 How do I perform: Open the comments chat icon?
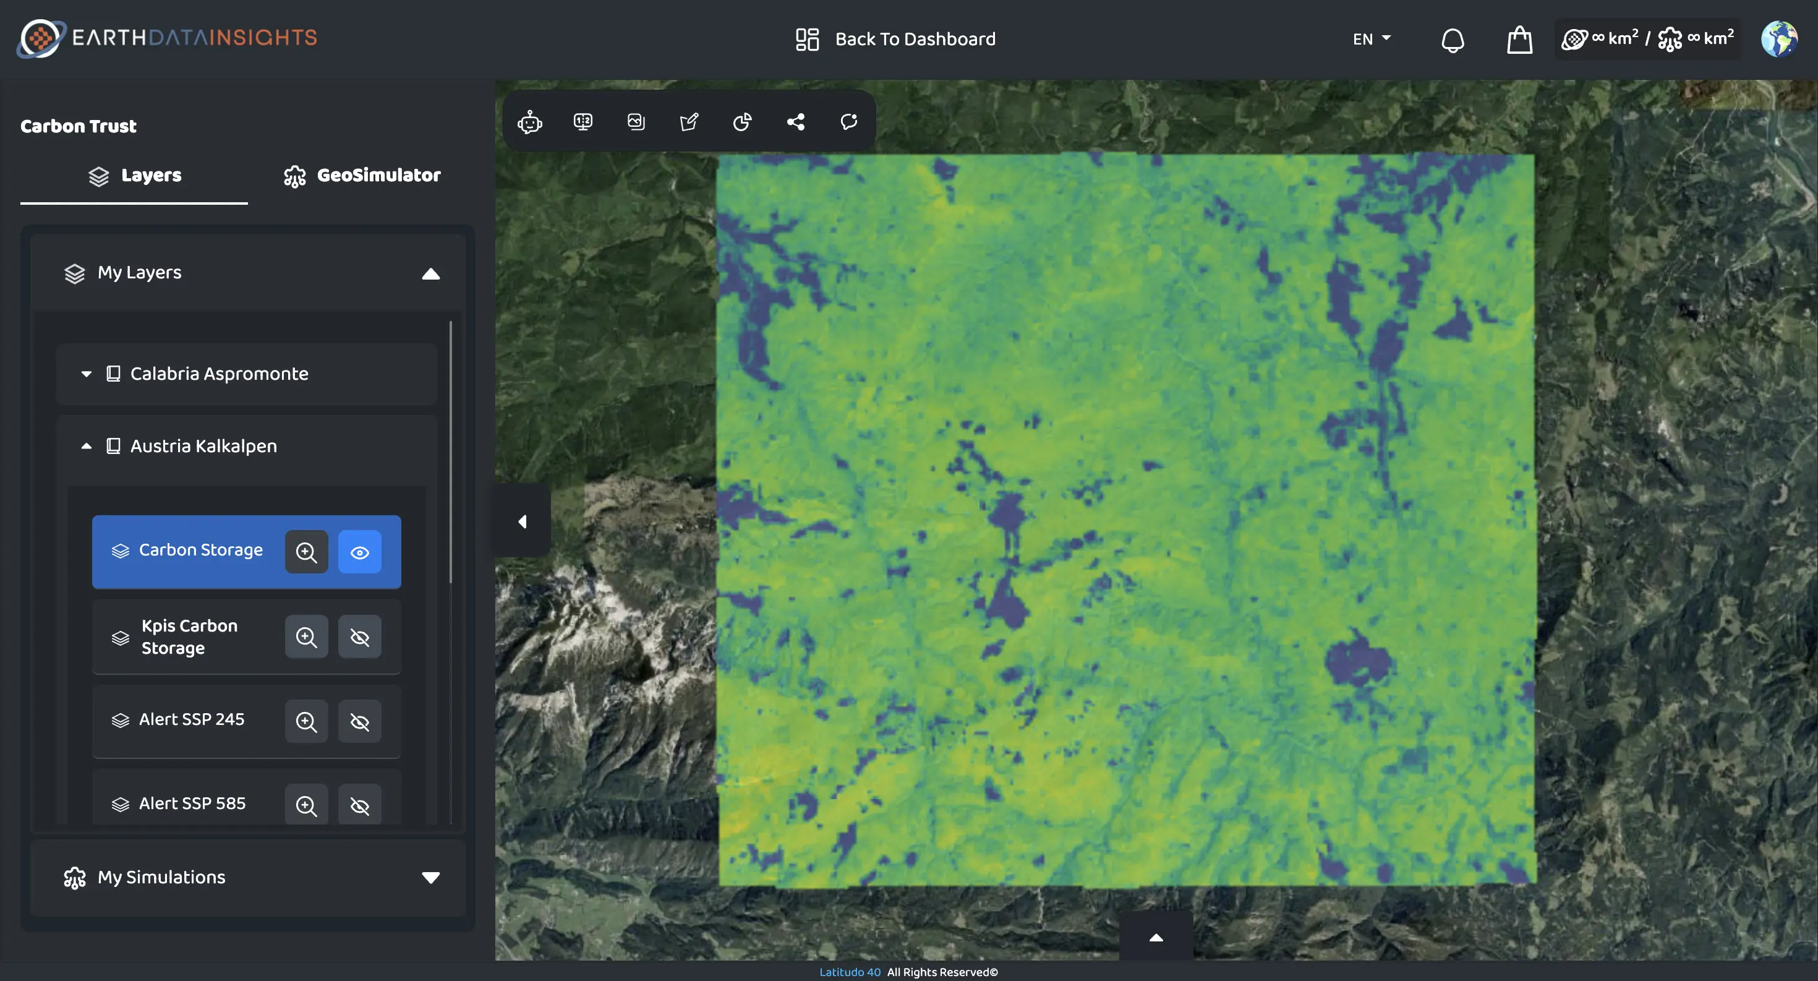[848, 121]
